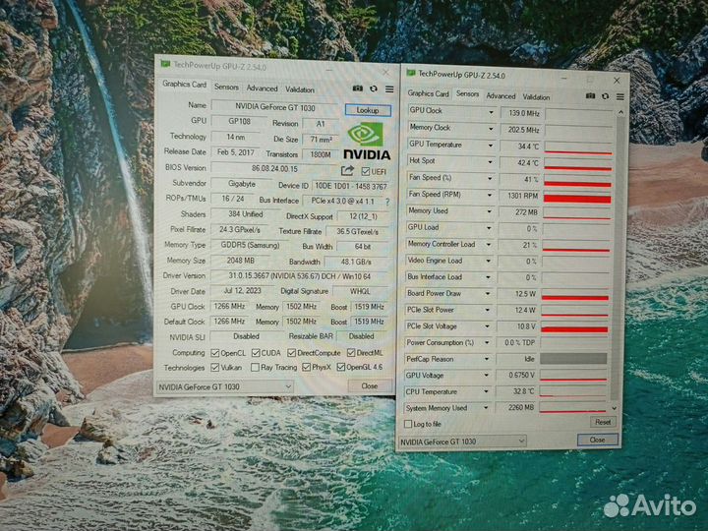Toggle the CUDA checkbox
This screenshot has width=708, height=531.
[256, 353]
